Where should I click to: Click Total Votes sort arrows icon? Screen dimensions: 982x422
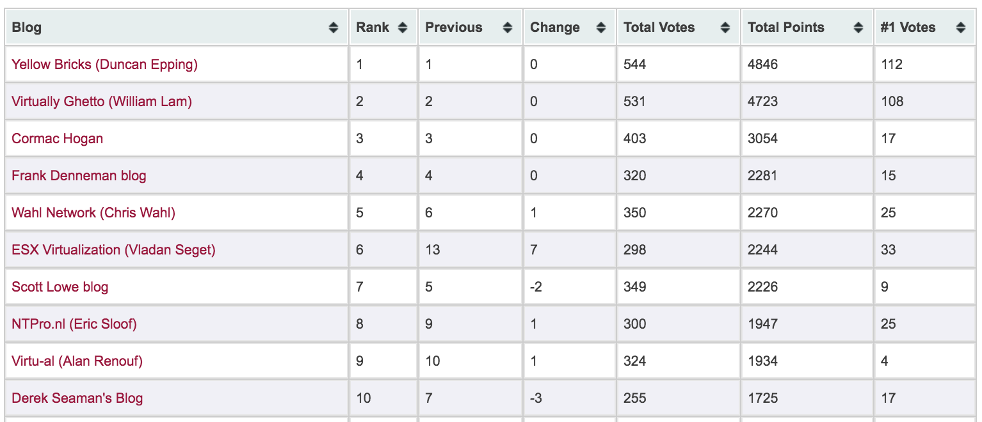point(725,27)
